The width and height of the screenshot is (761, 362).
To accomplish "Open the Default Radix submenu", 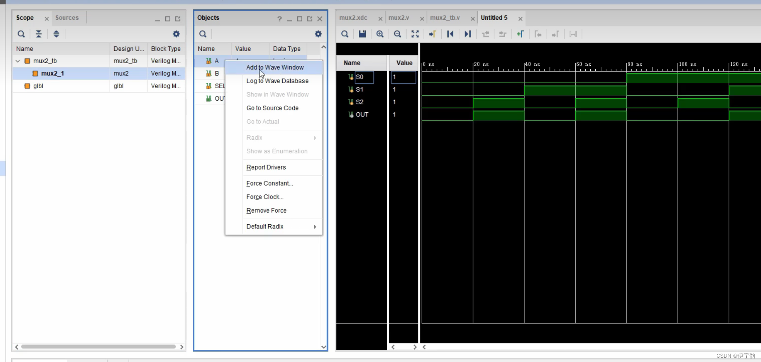I will tap(274, 226).
